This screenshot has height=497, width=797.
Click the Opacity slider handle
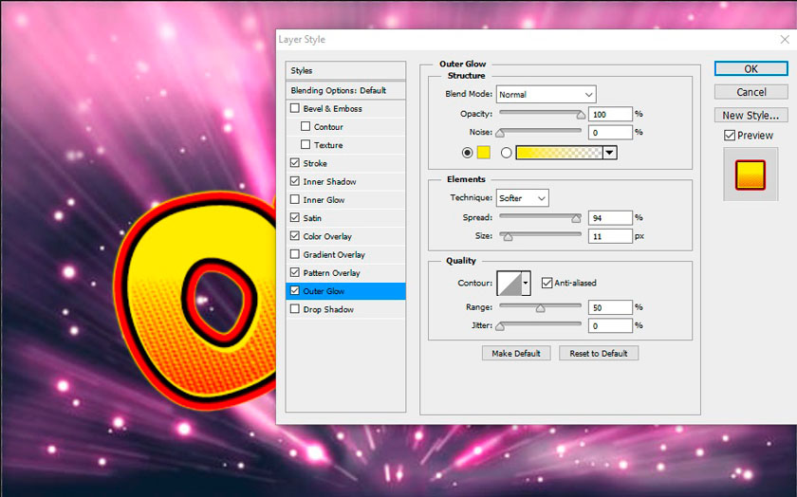click(581, 116)
